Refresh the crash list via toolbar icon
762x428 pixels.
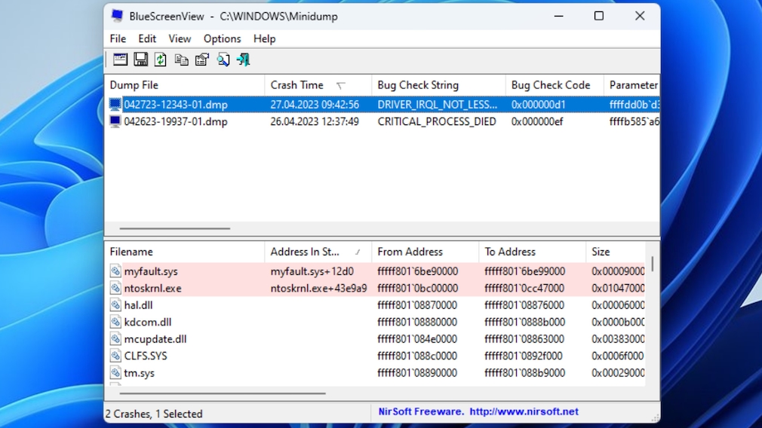coord(161,60)
